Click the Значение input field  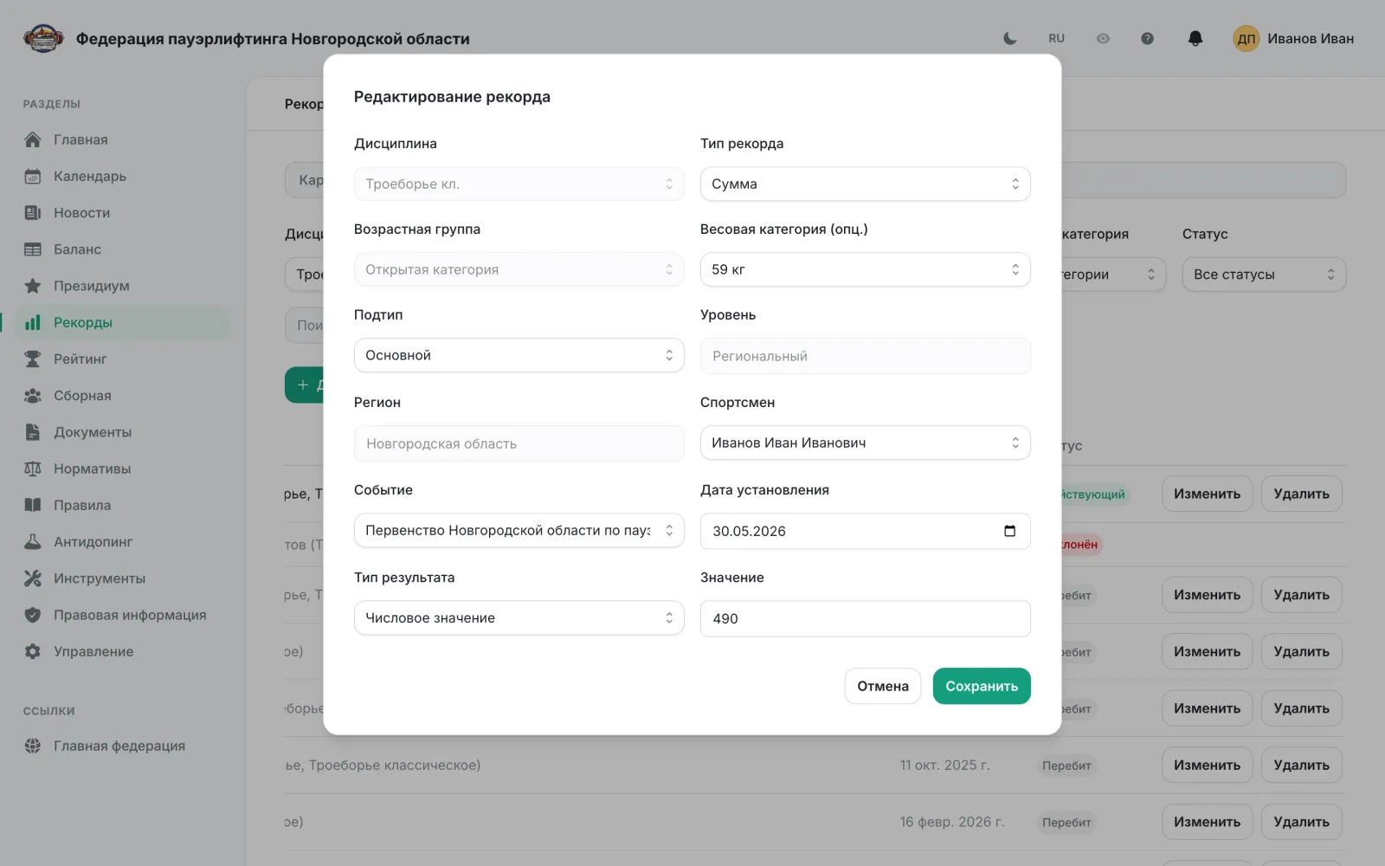pyautogui.click(x=865, y=618)
